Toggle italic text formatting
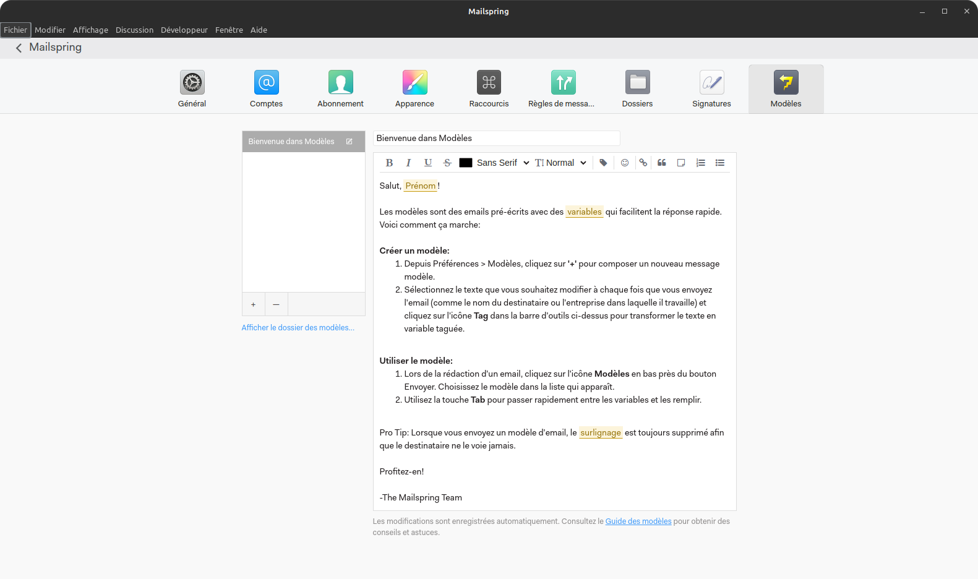This screenshot has width=978, height=579. [408, 163]
